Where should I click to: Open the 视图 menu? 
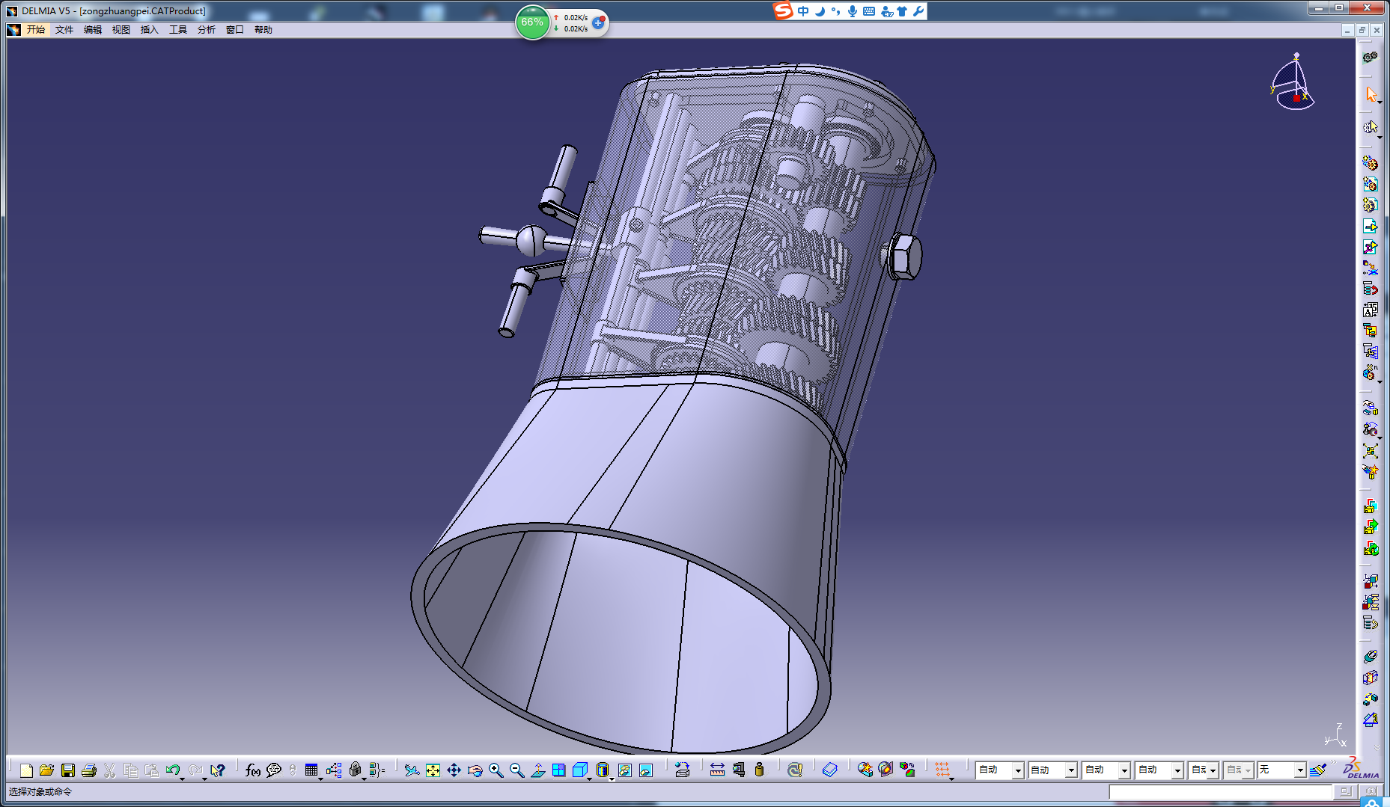coord(121,30)
